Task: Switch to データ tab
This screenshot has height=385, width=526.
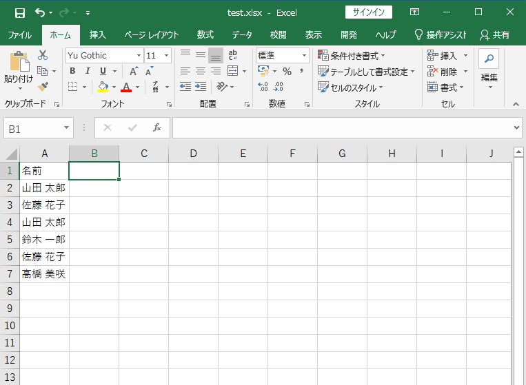Action: coord(242,35)
